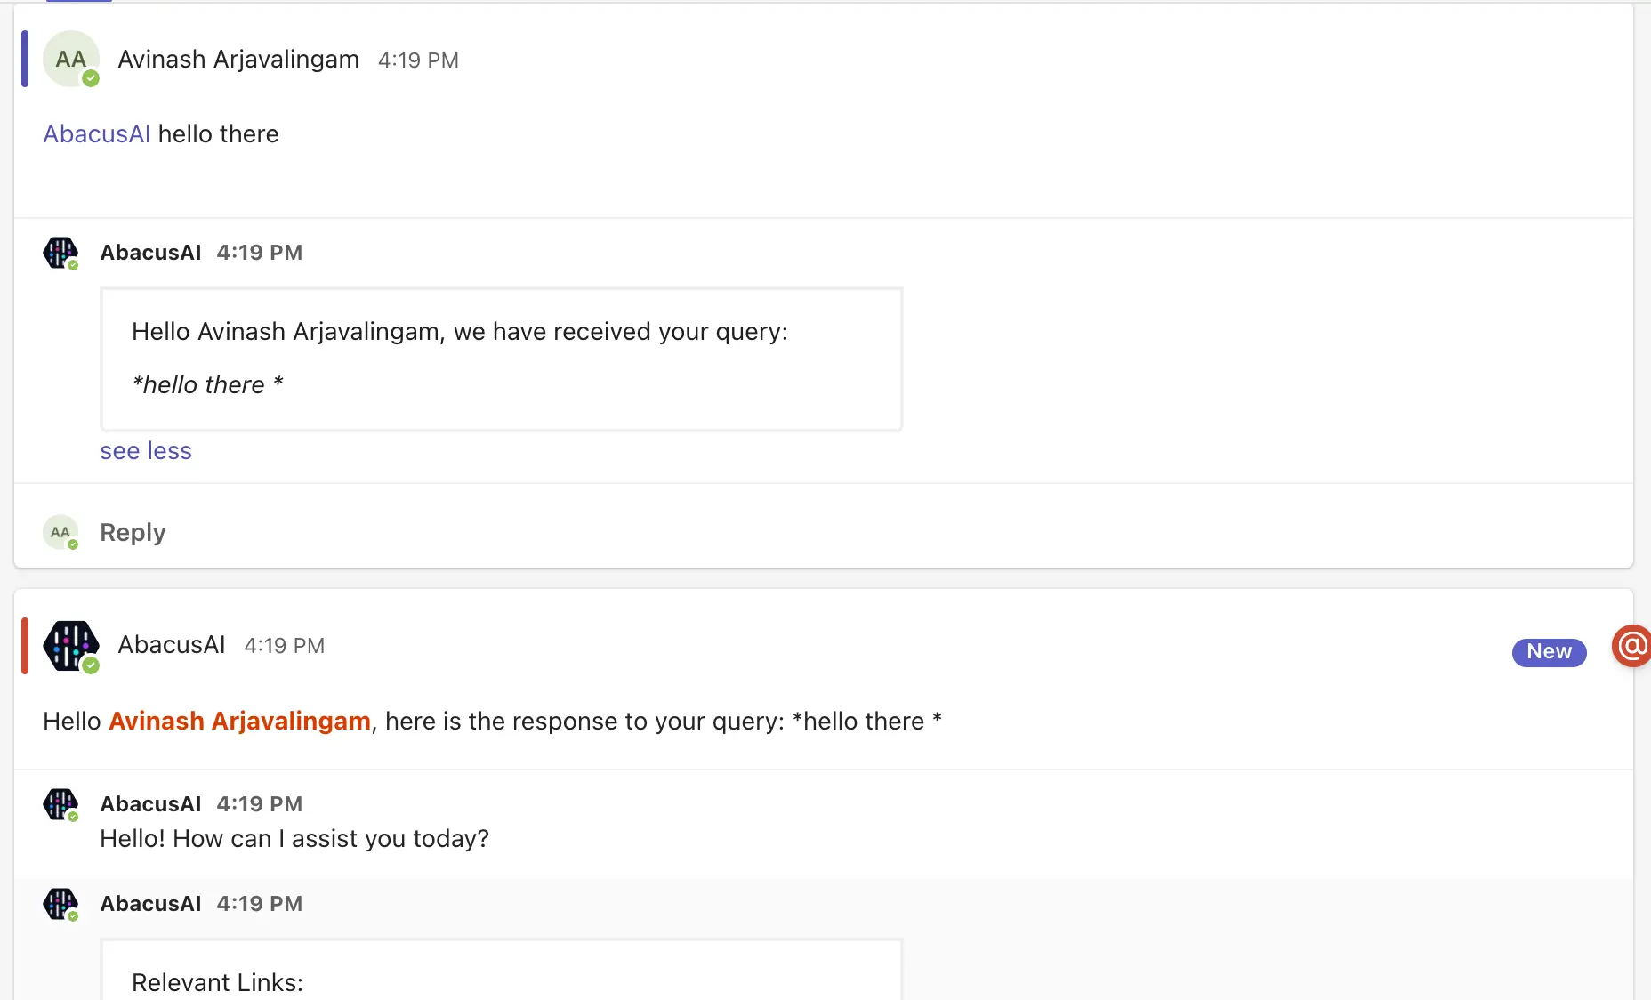Click the AbacusAI avatar above Relevant Links

60,903
